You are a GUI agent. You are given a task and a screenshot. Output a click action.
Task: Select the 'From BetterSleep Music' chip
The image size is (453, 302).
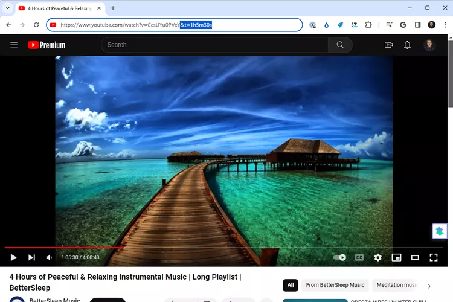(335, 285)
